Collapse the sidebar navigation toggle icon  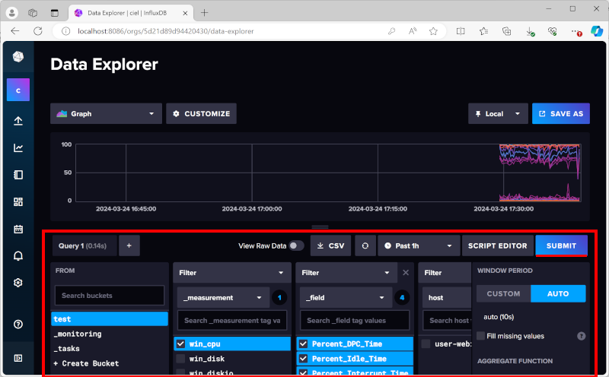18,358
